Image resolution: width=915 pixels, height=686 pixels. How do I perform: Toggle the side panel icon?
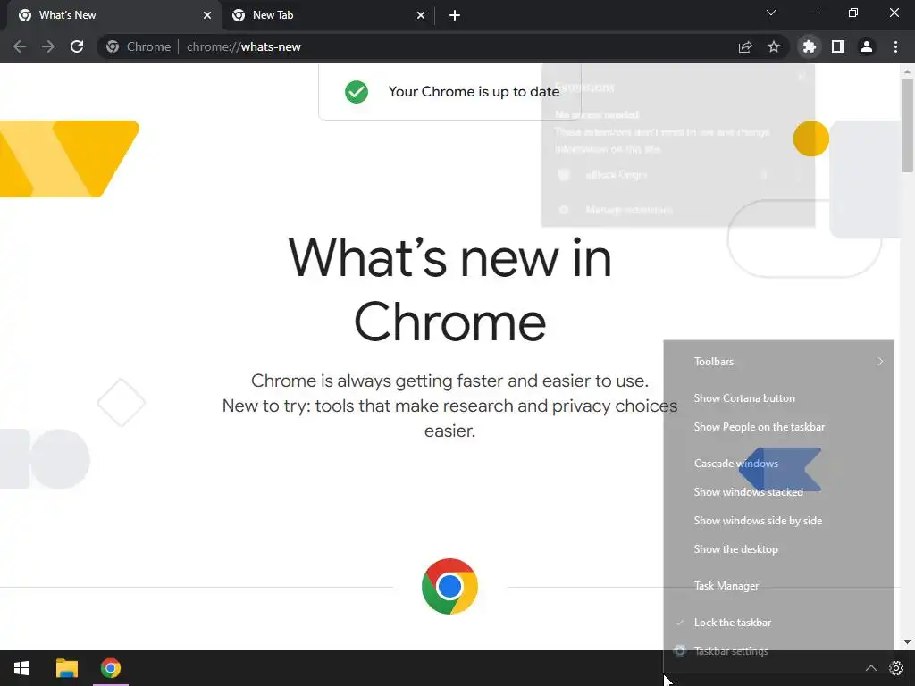[838, 46]
